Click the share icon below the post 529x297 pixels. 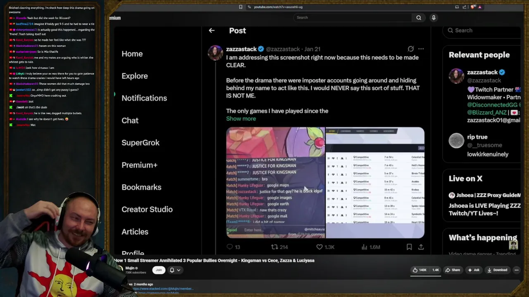[x=421, y=247]
